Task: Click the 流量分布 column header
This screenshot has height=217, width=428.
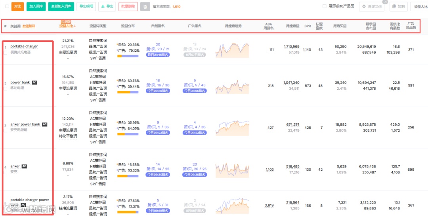Action: (x=128, y=26)
